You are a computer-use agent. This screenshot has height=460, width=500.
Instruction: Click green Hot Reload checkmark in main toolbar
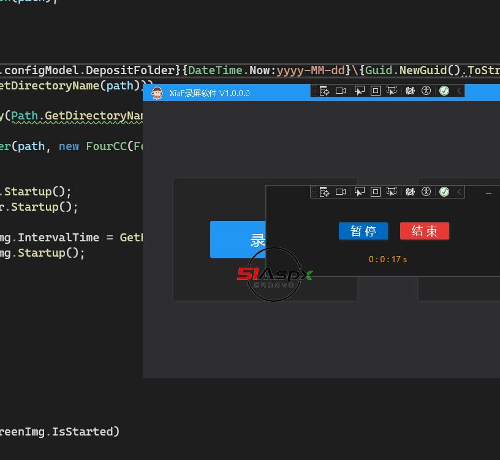(444, 91)
